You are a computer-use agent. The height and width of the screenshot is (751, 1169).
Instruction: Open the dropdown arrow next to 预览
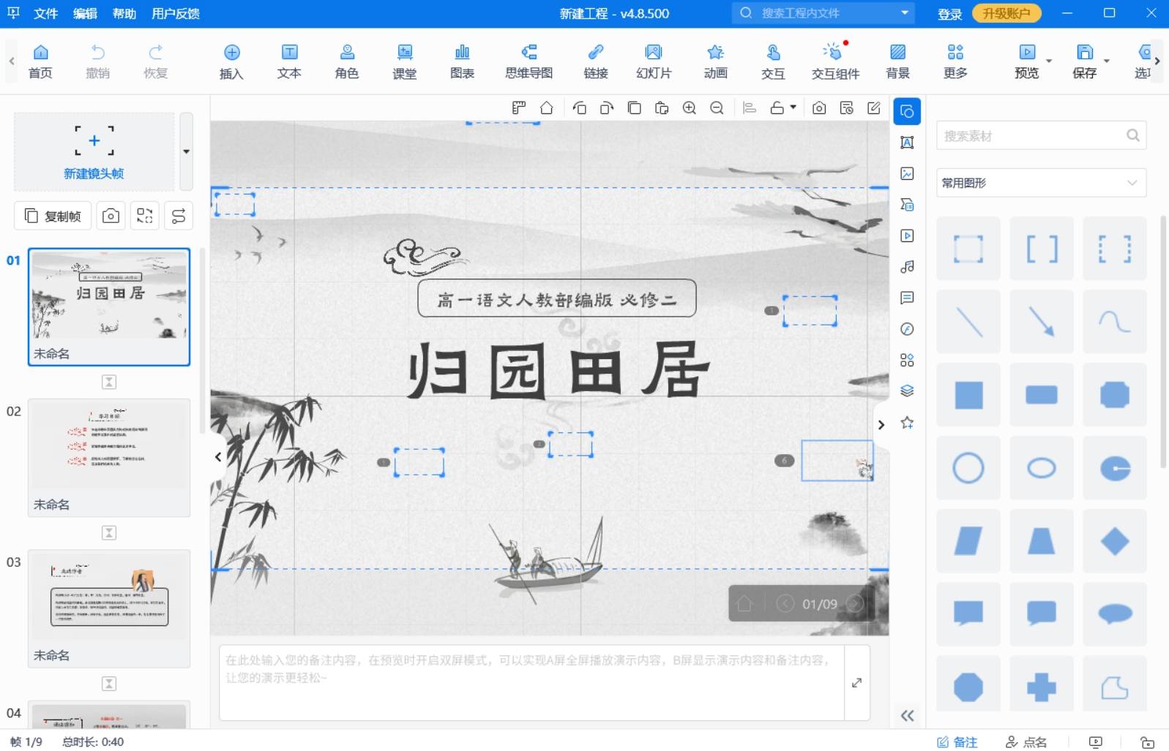pyautogui.click(x=1049, y=61)
